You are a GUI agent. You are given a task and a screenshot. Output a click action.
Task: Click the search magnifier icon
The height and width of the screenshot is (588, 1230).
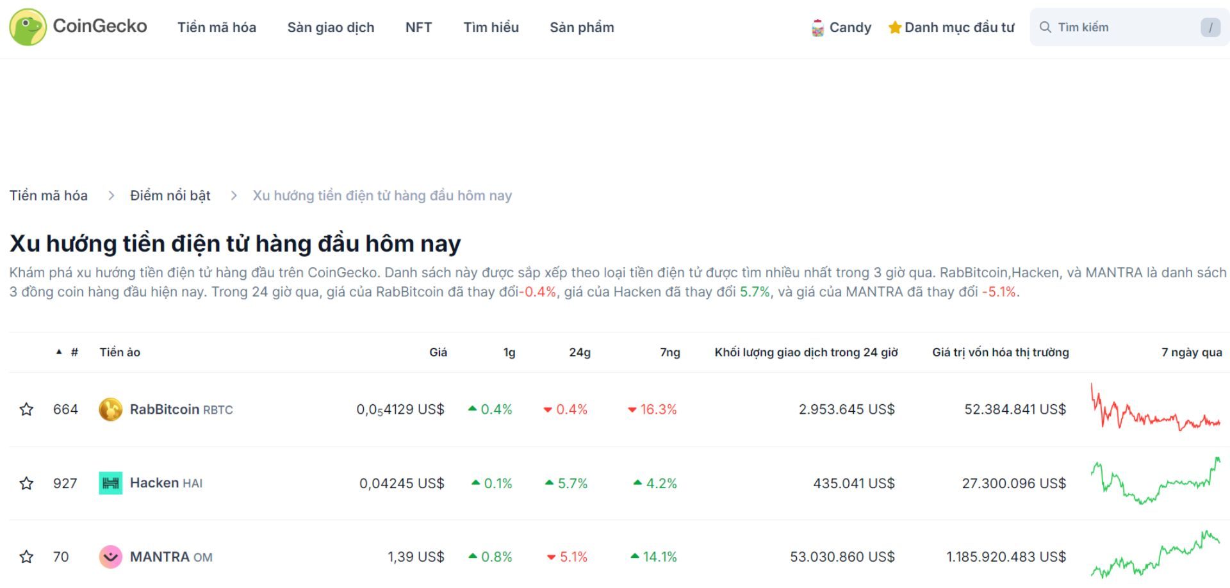1045,27
